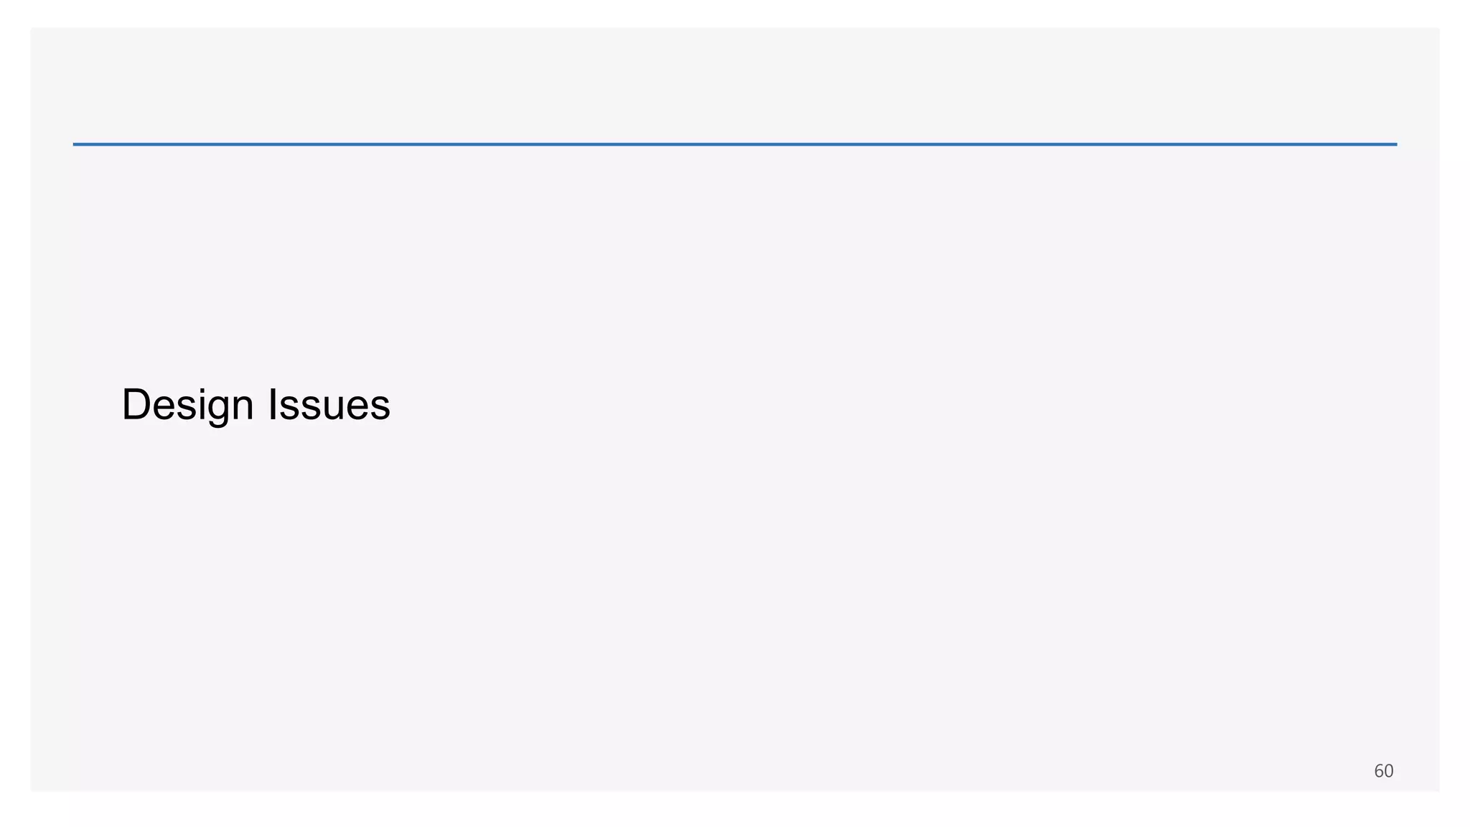Click the digit "0" in slide number
The width and height of the screenshot is (1470, 827).
1389,771
